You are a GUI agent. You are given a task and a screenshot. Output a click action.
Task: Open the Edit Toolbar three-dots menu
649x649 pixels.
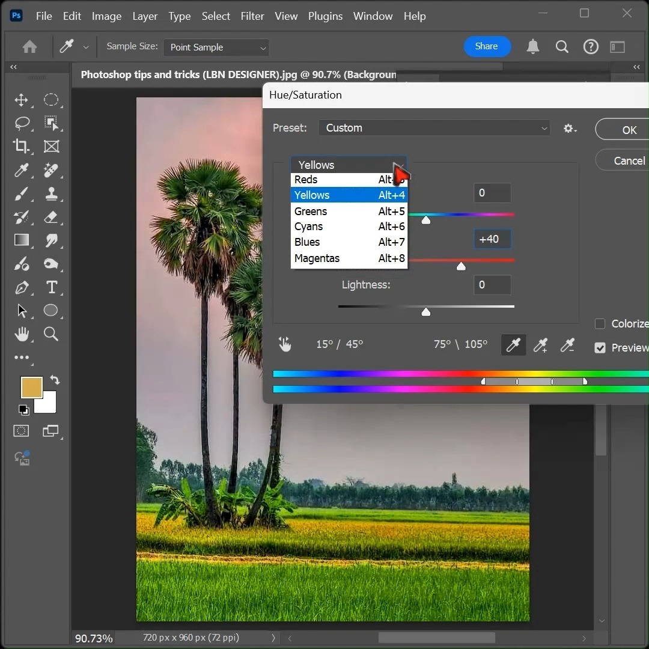pos(22,357)
